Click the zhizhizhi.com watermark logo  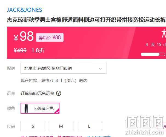point(144,125)
